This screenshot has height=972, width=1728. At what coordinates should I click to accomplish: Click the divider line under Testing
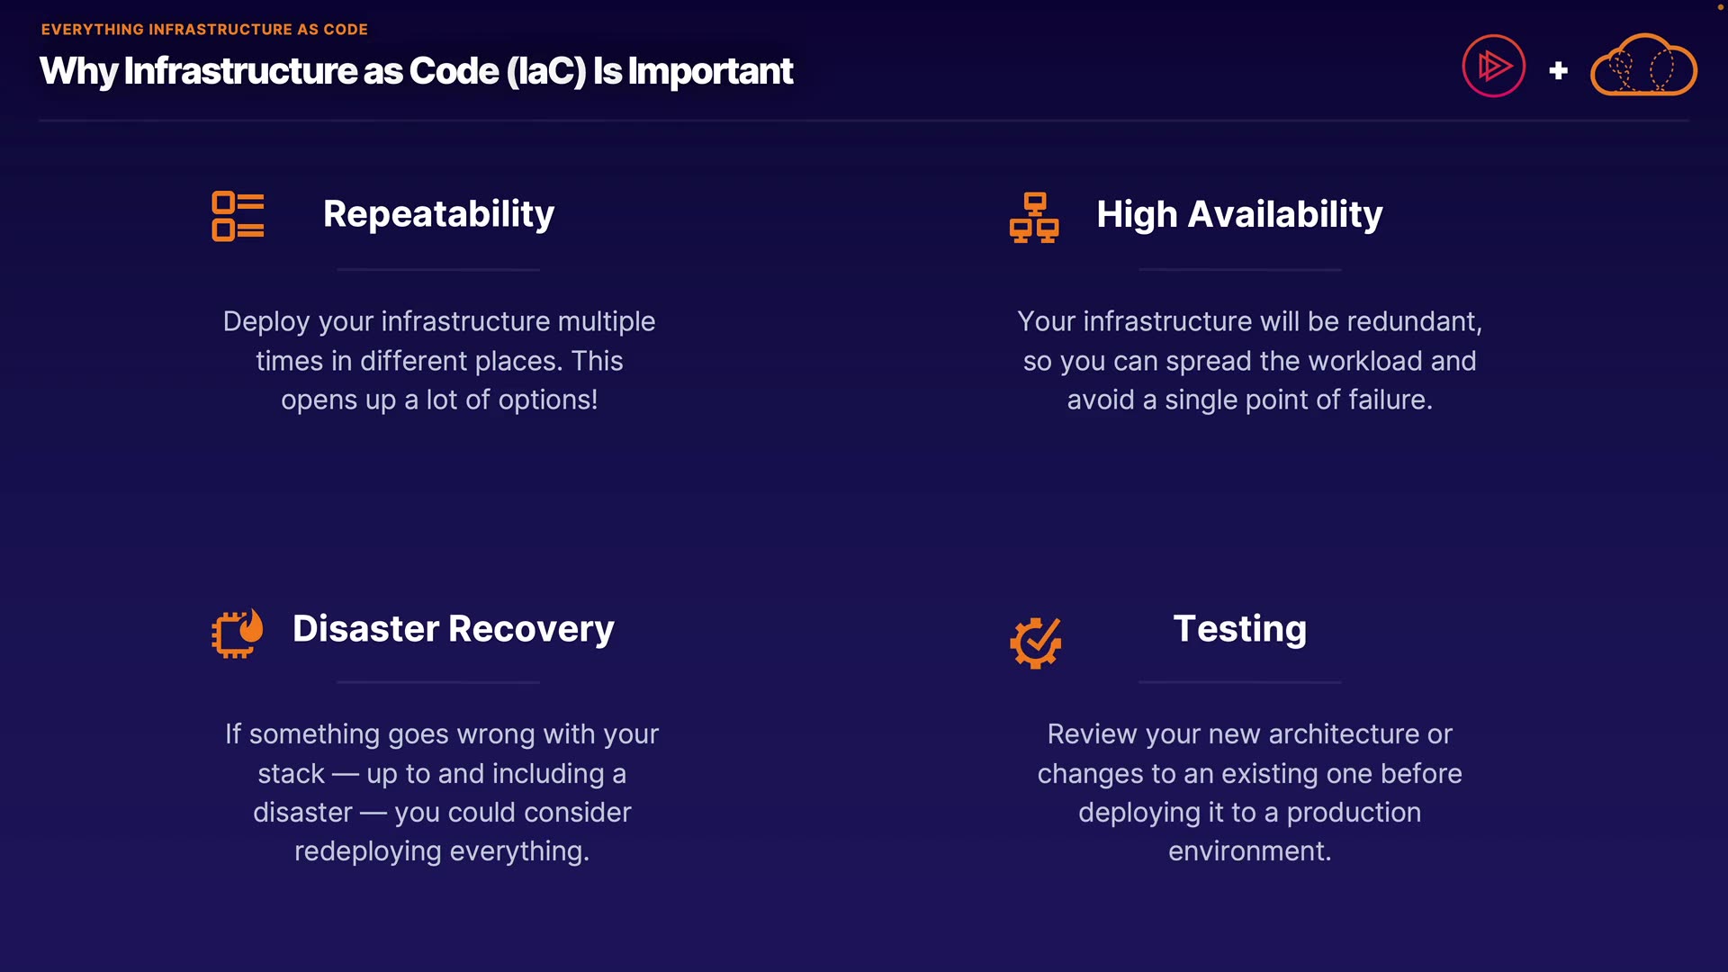[x=1239, y=682]
